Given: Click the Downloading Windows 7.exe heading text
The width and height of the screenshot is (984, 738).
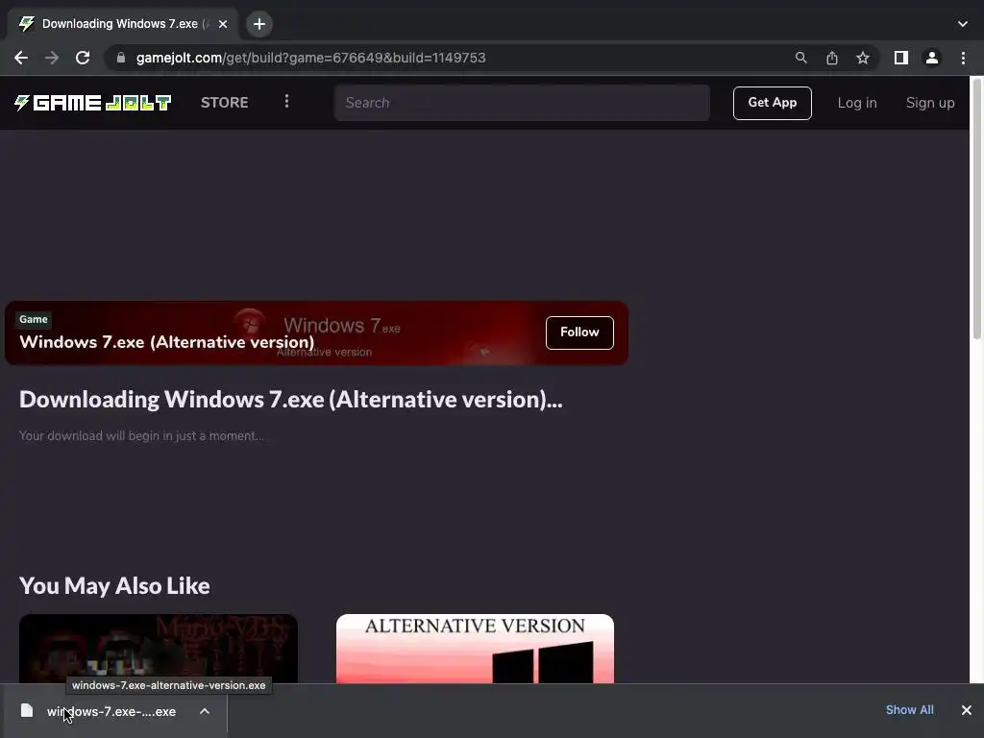Looking at the screenshot, I should 290,399.
